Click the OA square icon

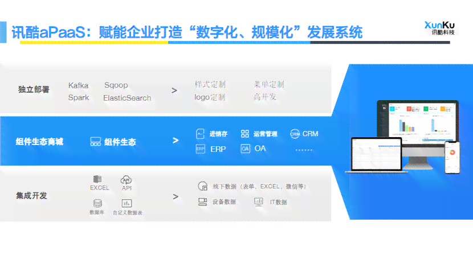(x=245, y=149)
